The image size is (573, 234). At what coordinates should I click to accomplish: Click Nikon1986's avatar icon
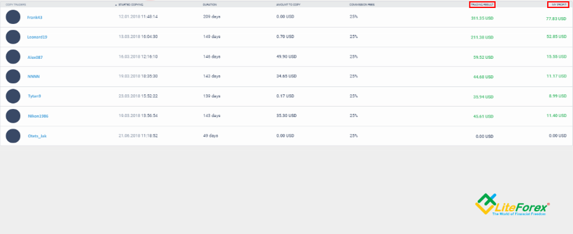(x=13, y=116)
